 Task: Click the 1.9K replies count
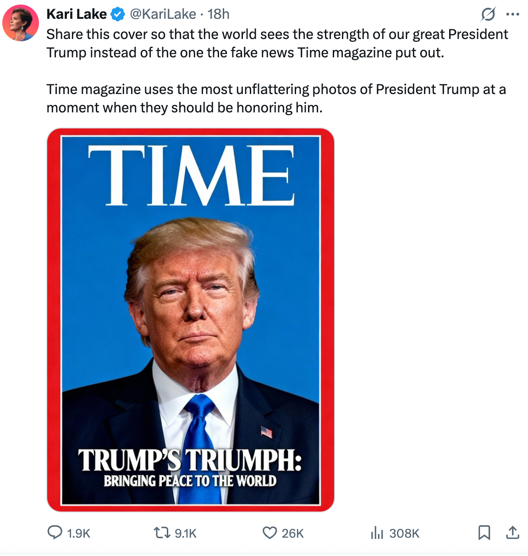[x=79, y=533]
